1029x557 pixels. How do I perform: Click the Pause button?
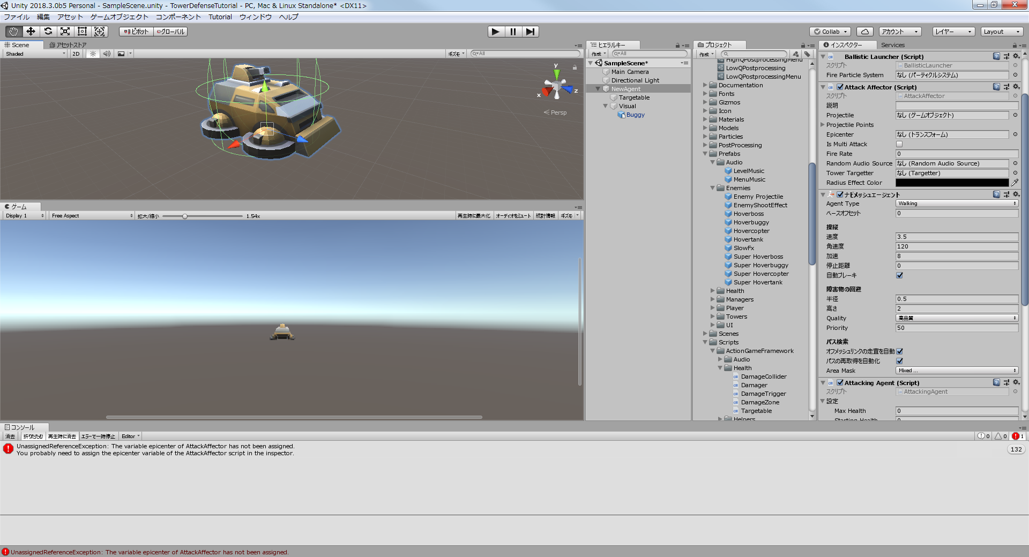click(513, 32)
